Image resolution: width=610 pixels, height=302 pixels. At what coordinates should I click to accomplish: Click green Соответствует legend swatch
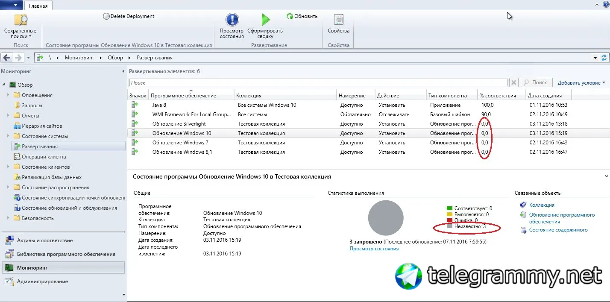[449, 208]
